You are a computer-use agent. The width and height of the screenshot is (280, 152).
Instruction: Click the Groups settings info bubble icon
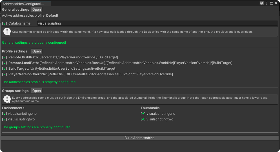click(x=7, y=99)
